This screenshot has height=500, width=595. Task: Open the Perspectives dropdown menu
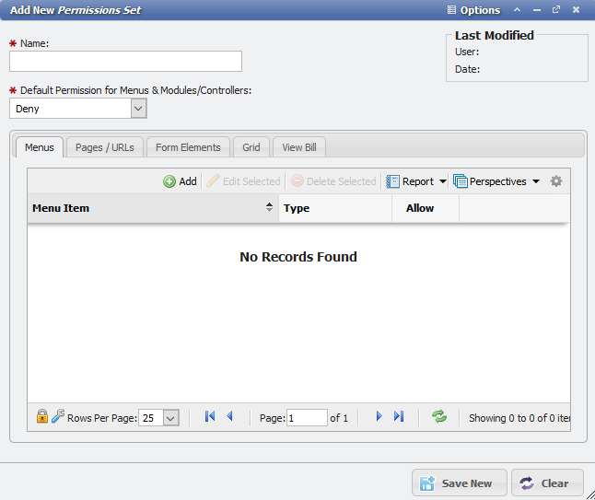pos(496,181)
